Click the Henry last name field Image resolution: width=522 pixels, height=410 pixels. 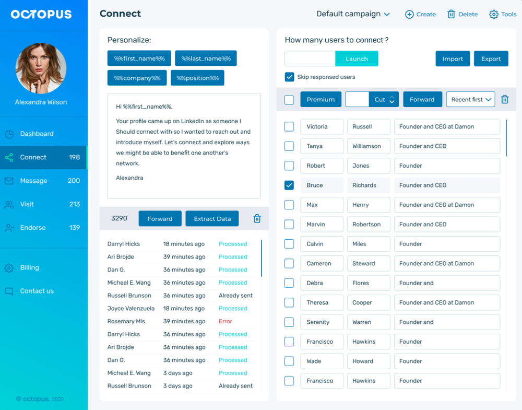click(369, 205)
